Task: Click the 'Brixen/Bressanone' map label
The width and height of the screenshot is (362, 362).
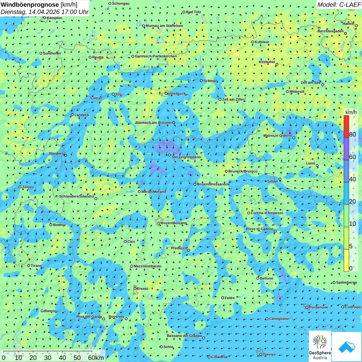Action: [213, 184]
